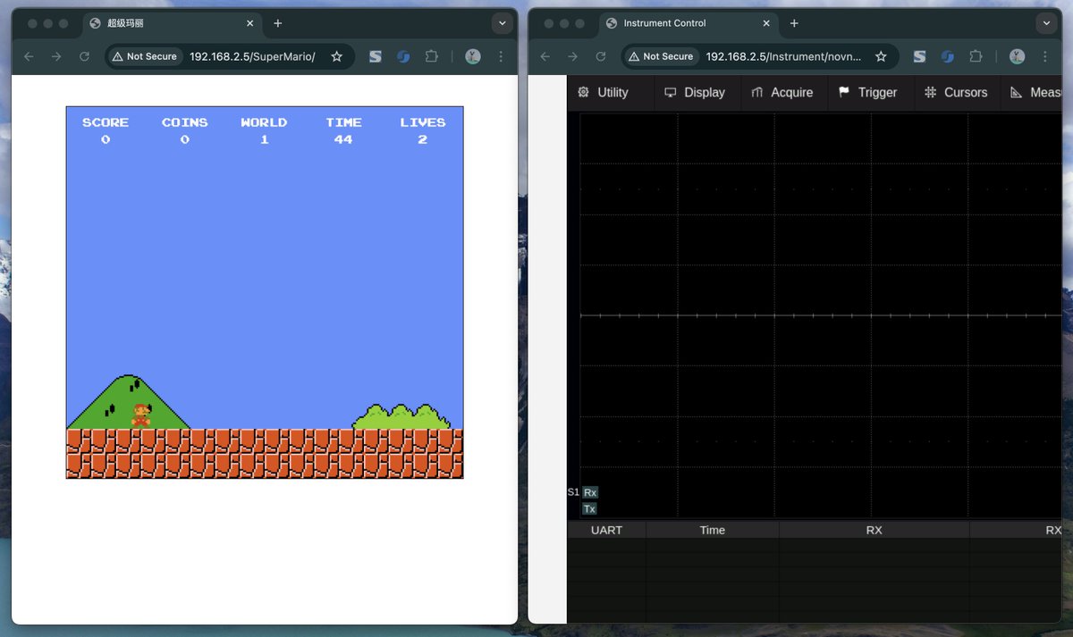The width and height of the screenshot is (1073, 637).
Task: Open Extensions puzzle icon in Instrument Control window
Action: [x=976, y=56]
